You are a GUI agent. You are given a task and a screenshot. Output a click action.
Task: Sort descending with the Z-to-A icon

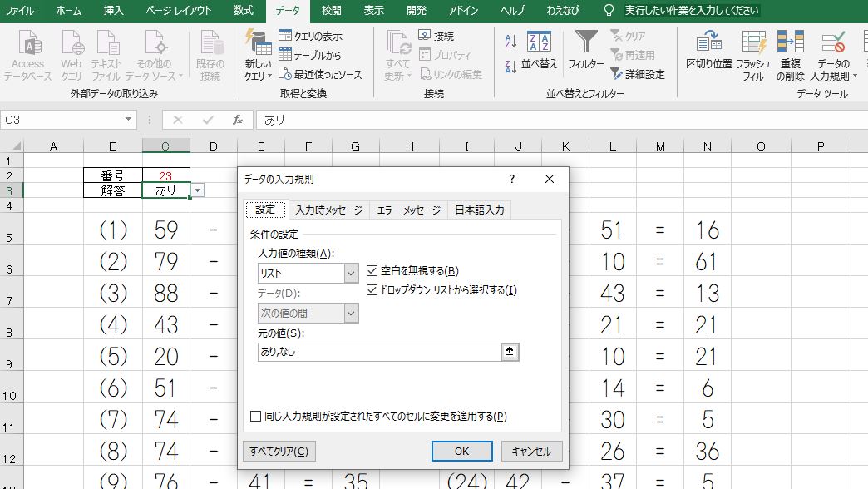pos(510,67)
